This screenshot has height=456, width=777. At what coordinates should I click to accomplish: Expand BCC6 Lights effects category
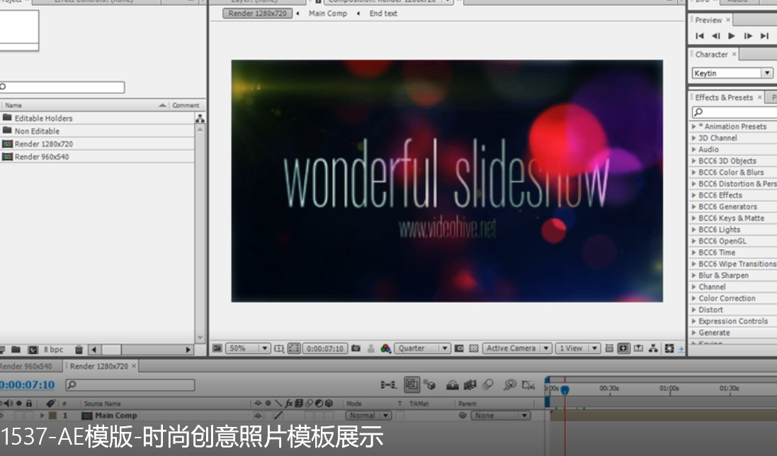click(x=693, y=229)
